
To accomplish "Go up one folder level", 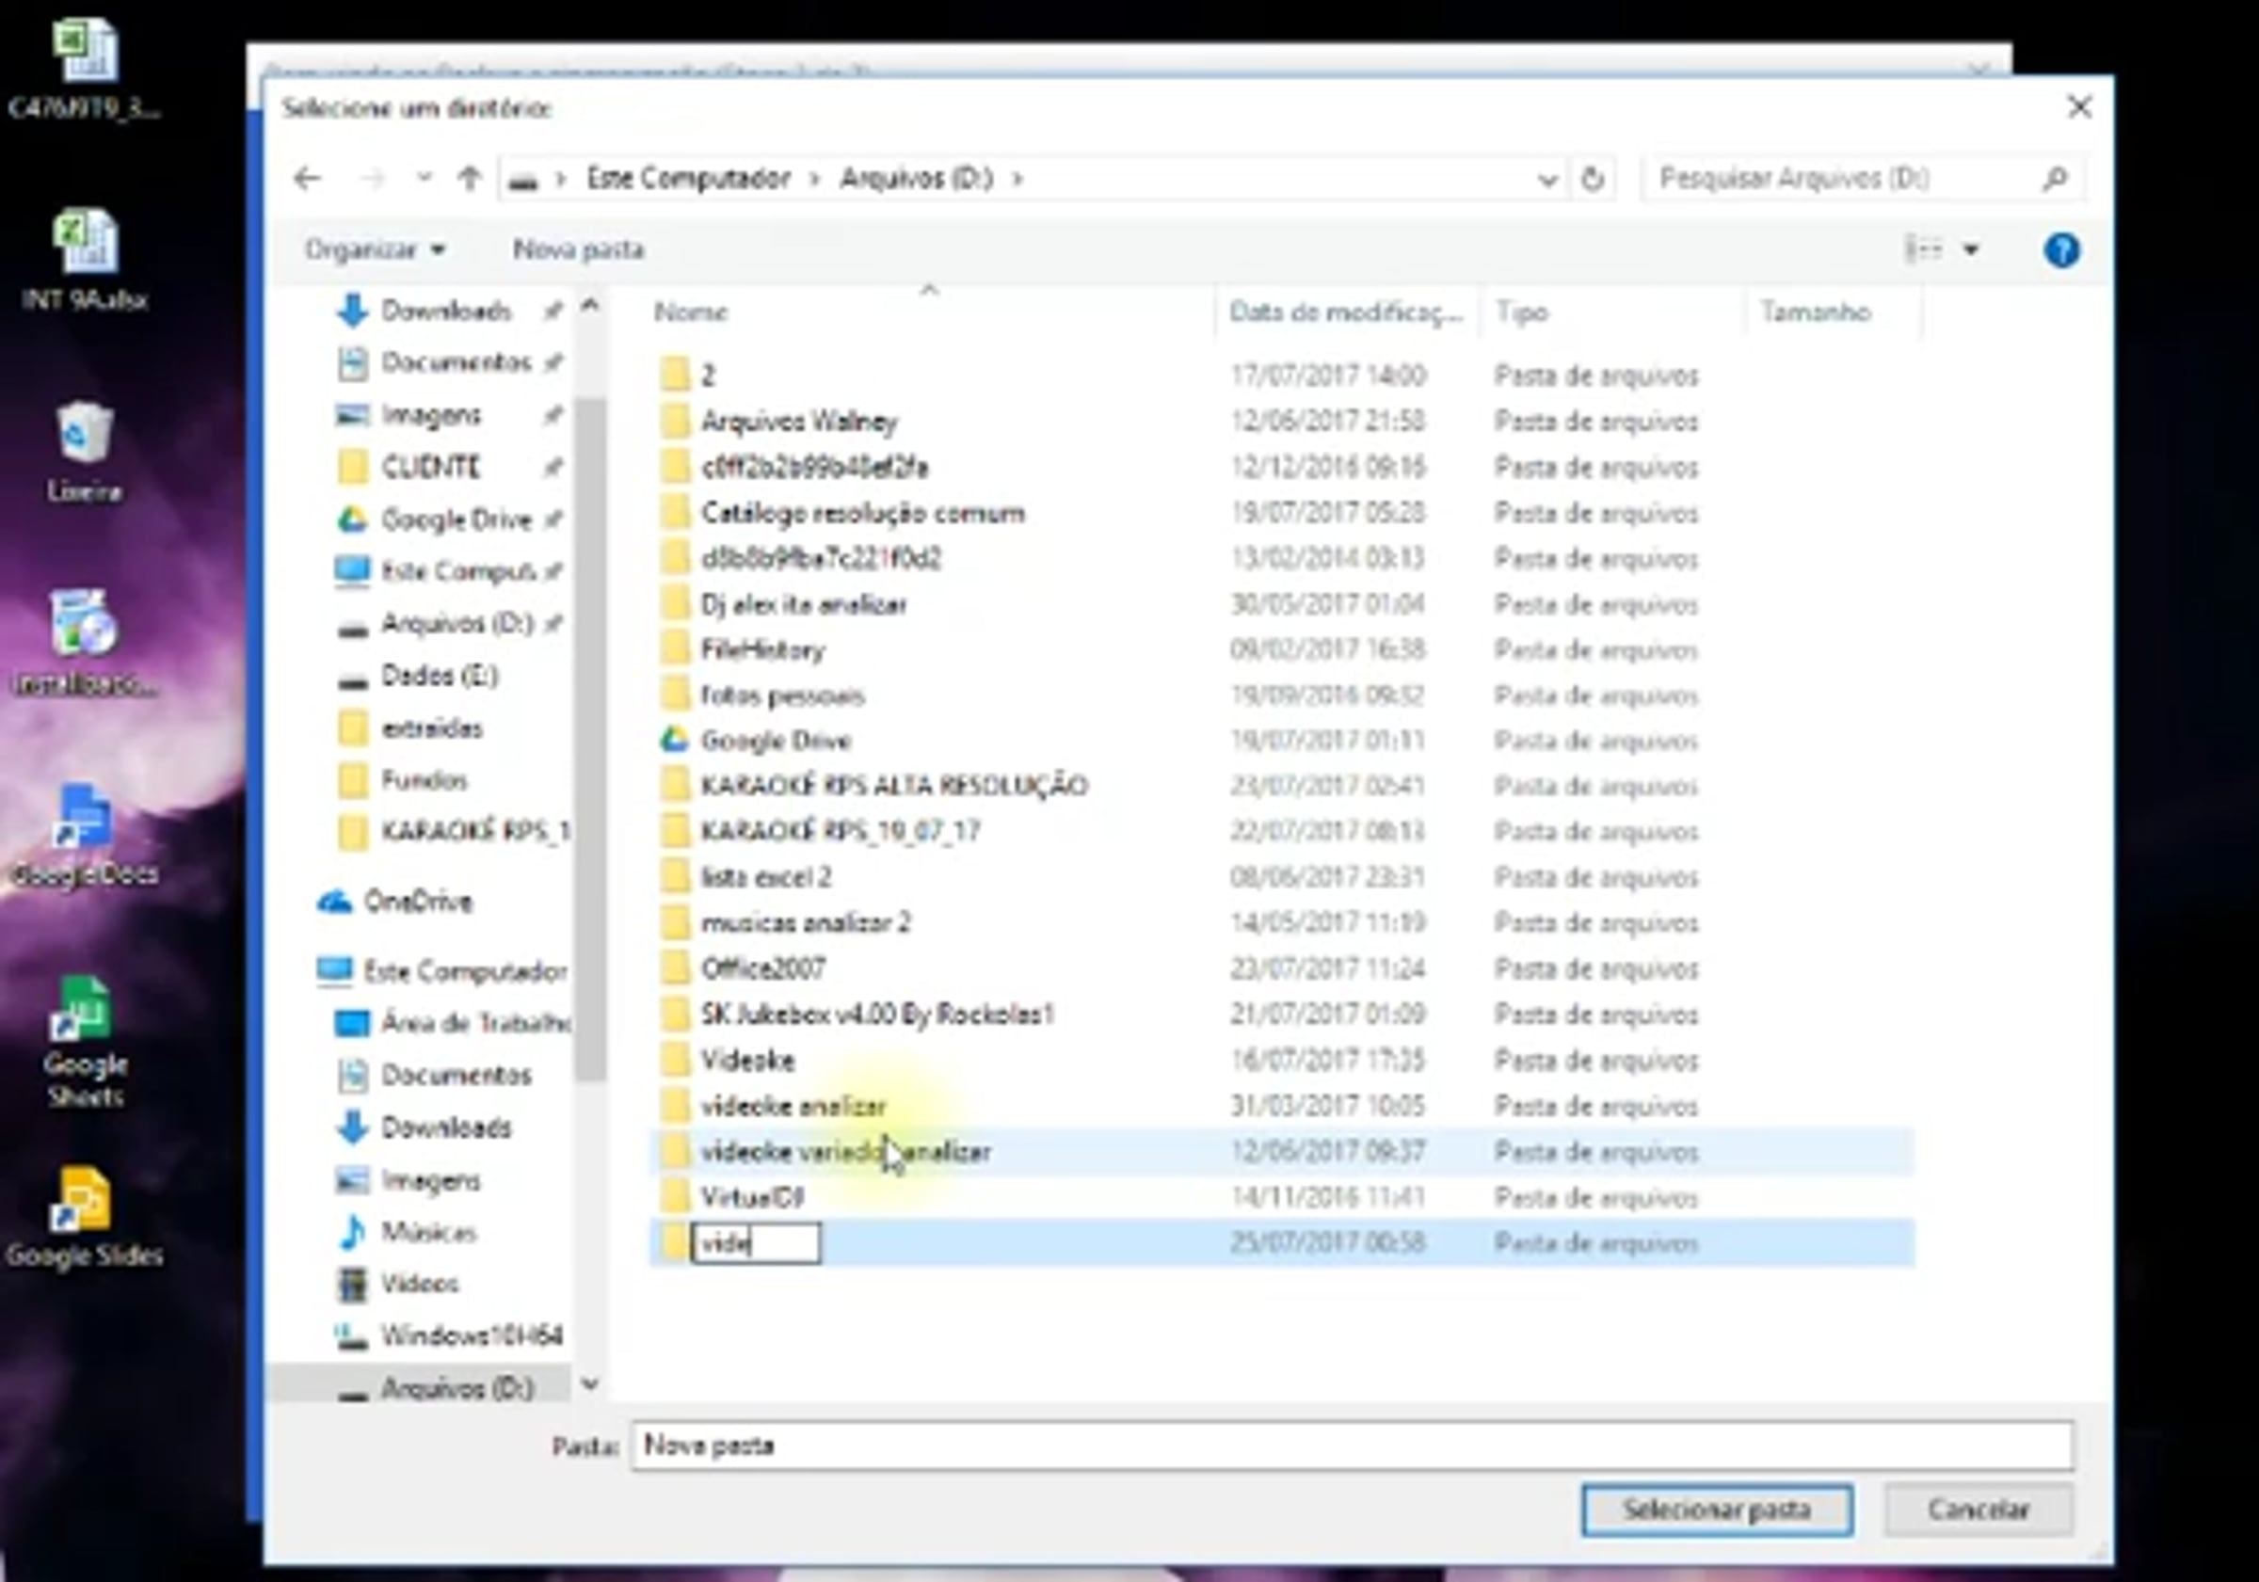I will tap(470, 178).
